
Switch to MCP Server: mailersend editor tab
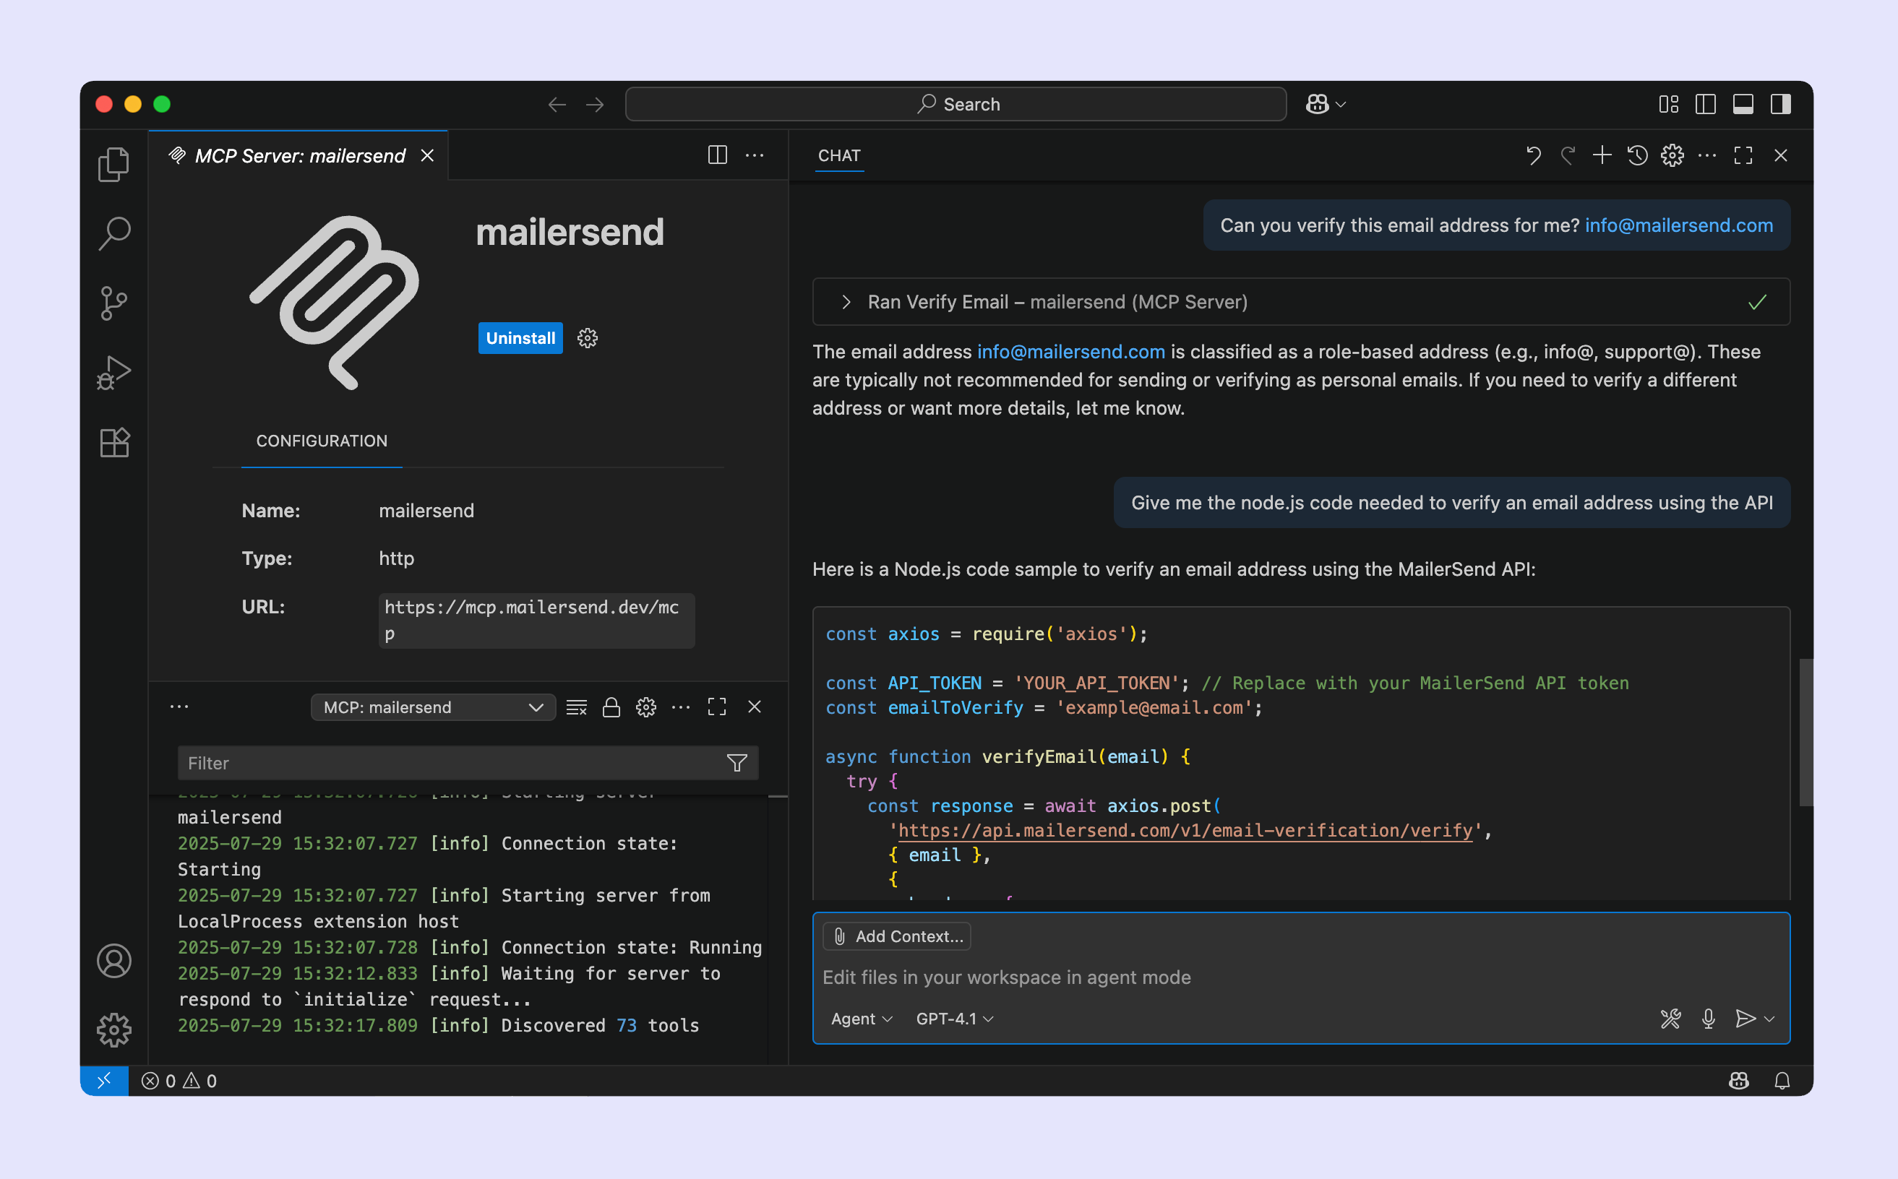(299, 155)
